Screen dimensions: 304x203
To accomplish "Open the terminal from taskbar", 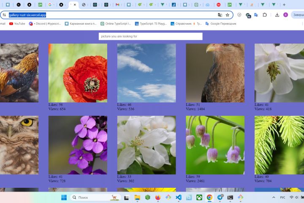I will [230, 198].
